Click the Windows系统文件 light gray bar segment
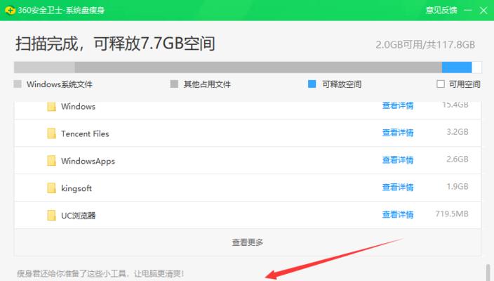This screenshot has width=494, height=281. coord(44,67)
